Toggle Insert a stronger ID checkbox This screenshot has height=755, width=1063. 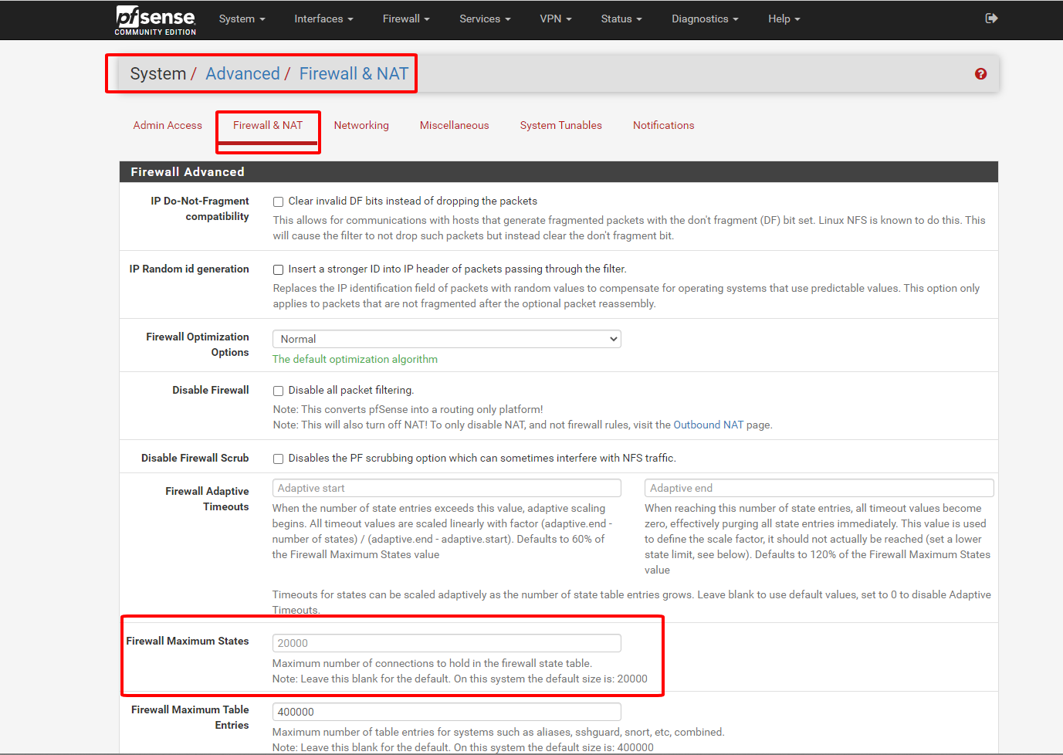coord(278,269)
